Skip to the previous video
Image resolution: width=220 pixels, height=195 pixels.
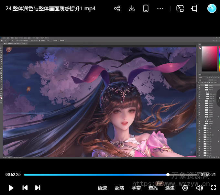[25, 188]
